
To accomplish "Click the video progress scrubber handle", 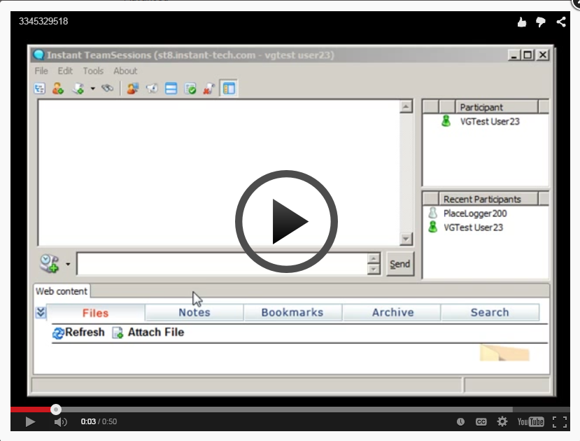I will [56, 409].
